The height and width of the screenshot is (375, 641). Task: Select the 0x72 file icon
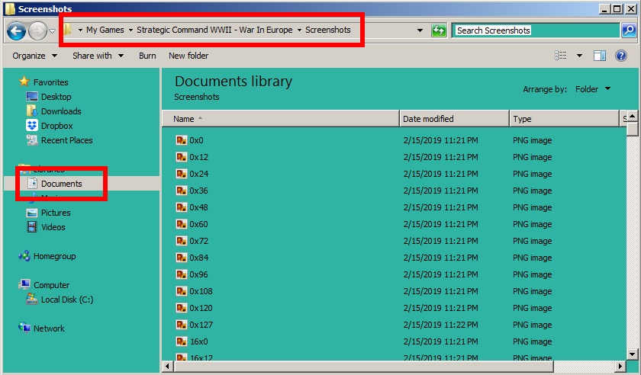(x=181, y=241)
